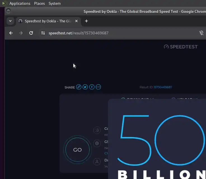Screen dimensions: 206x179
Task: Reload the speedtest page
Action: point(31,33)
